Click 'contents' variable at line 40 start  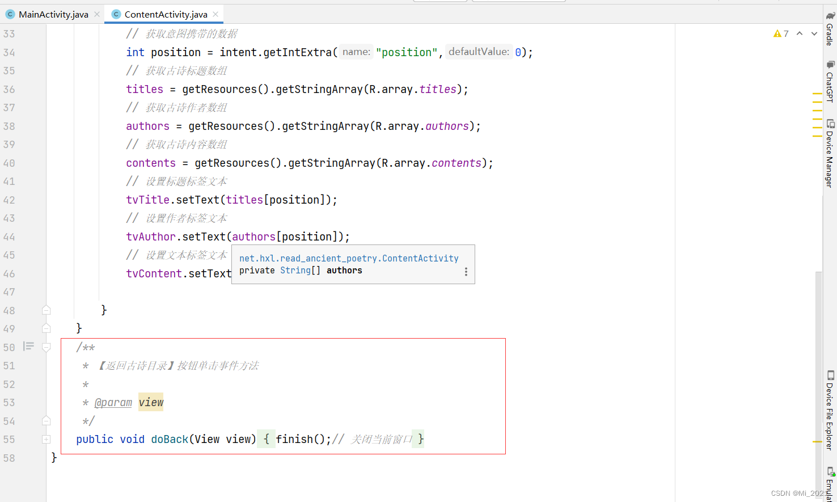click(x=151, y=163)
